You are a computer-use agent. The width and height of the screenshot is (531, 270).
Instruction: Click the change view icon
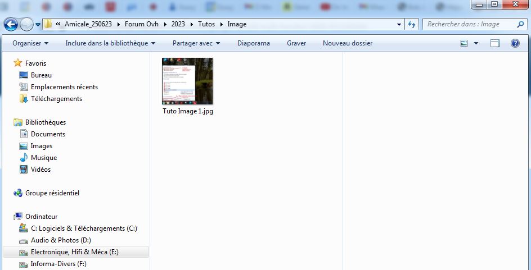pos(465,43)
